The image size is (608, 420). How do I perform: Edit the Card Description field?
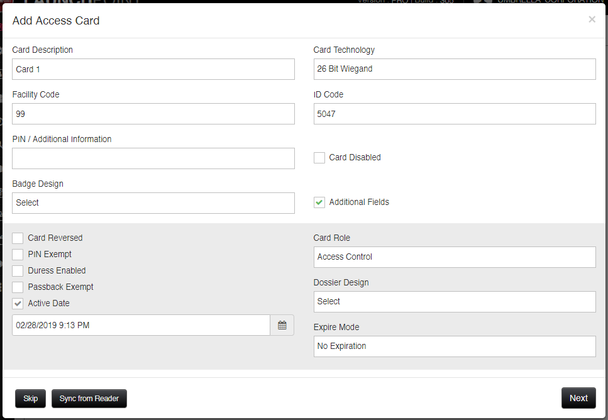(x=153, y=69)
